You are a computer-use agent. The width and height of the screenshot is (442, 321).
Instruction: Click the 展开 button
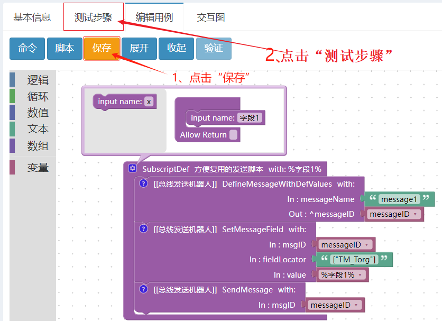coord(139,49)
